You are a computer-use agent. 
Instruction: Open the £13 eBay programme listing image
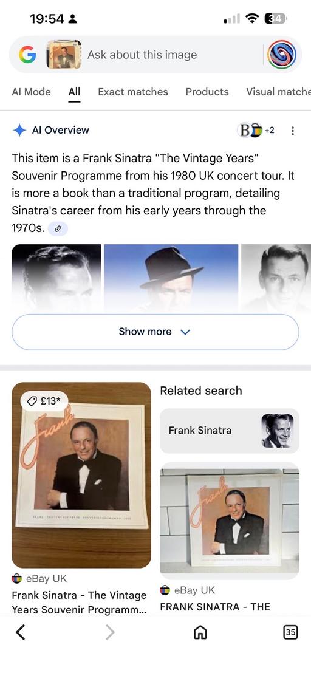click(x=81, y=475)
